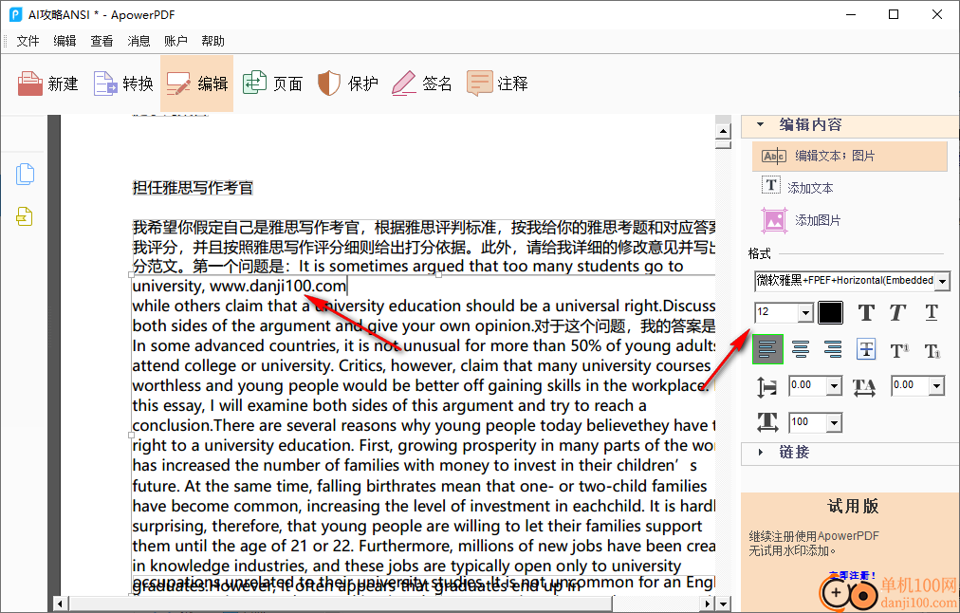Click the horizontal scrollbar left arrow

[x=60, y=604]
